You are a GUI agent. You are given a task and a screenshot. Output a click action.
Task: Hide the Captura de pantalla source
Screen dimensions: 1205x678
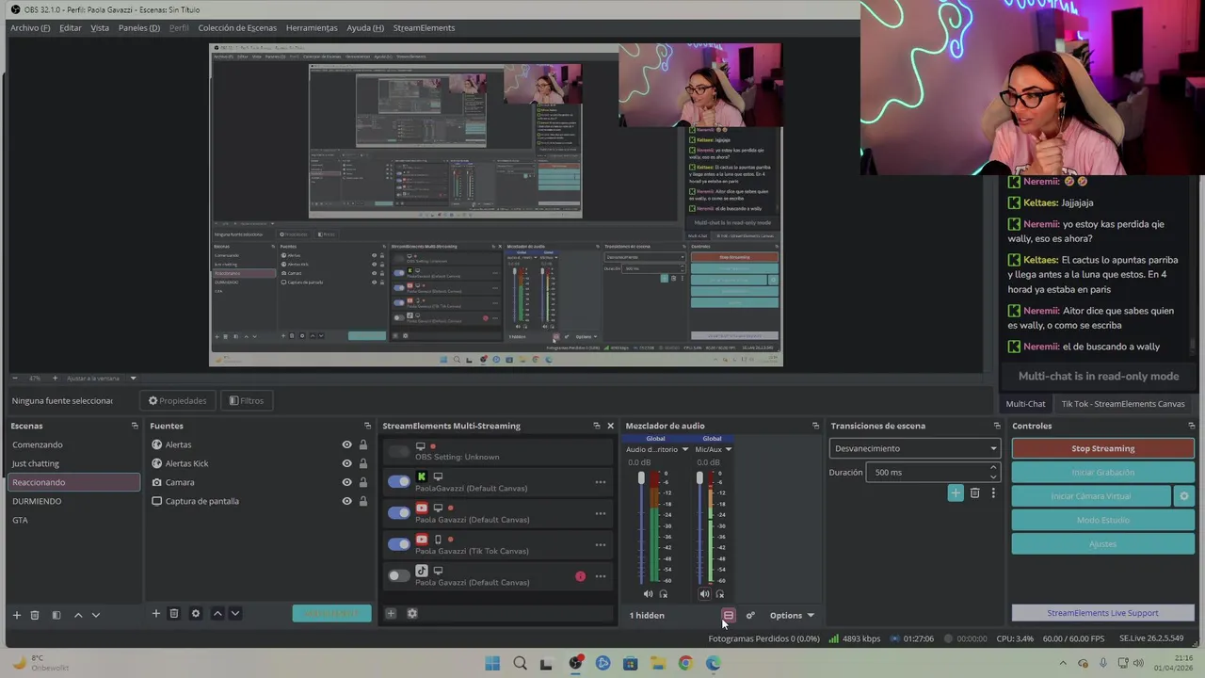pyautogui.click(x=346, y=501)
